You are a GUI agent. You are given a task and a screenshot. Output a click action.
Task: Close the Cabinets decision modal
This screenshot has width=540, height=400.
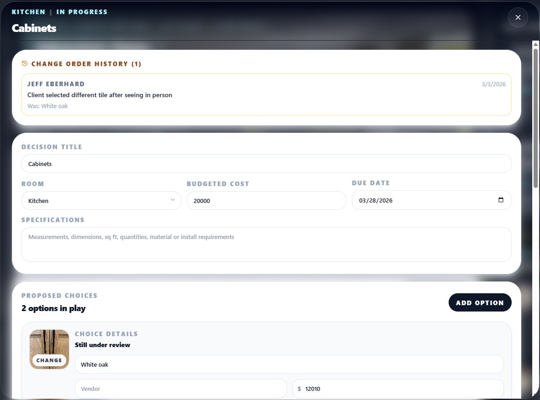(x=518, y=17)
